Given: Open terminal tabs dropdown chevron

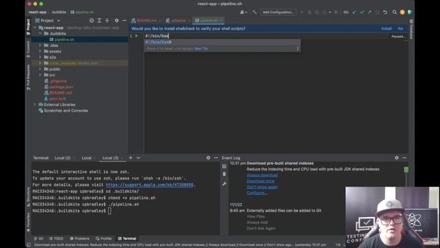Looking at the screenshot, I should 138,158.
